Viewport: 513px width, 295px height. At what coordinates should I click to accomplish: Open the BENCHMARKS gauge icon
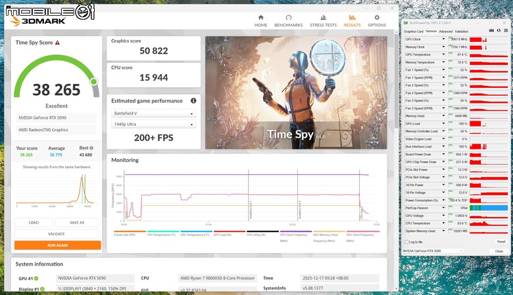pos(288,18)
